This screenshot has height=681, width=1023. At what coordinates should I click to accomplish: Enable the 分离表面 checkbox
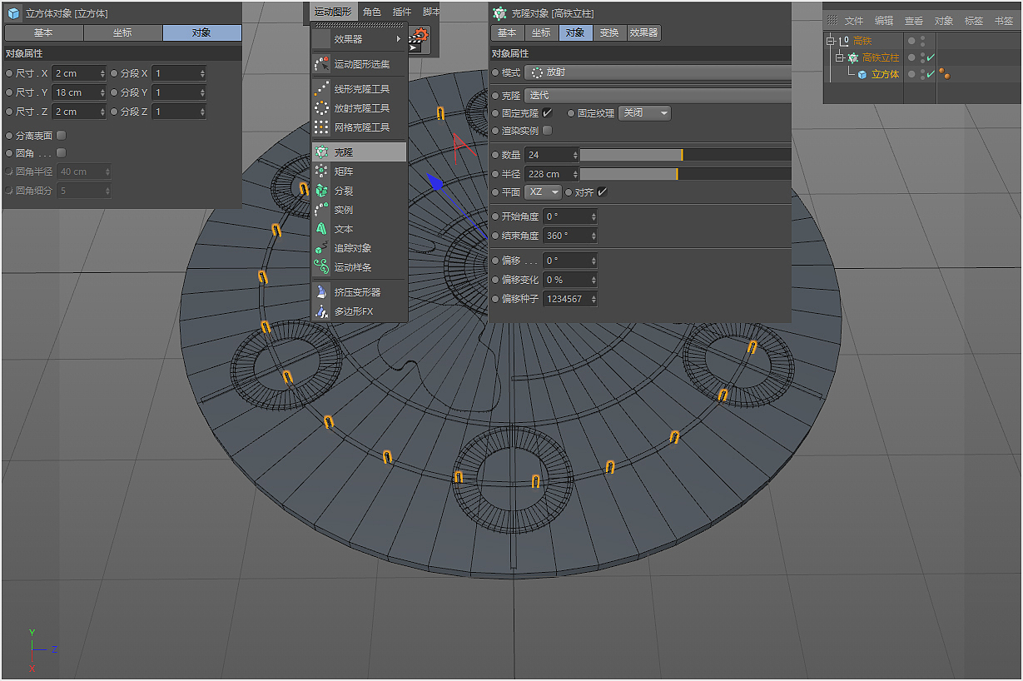click(61, 135)
